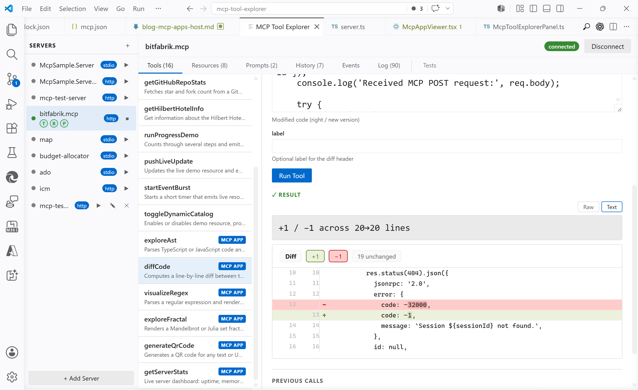Open the Extensions view

12,128
